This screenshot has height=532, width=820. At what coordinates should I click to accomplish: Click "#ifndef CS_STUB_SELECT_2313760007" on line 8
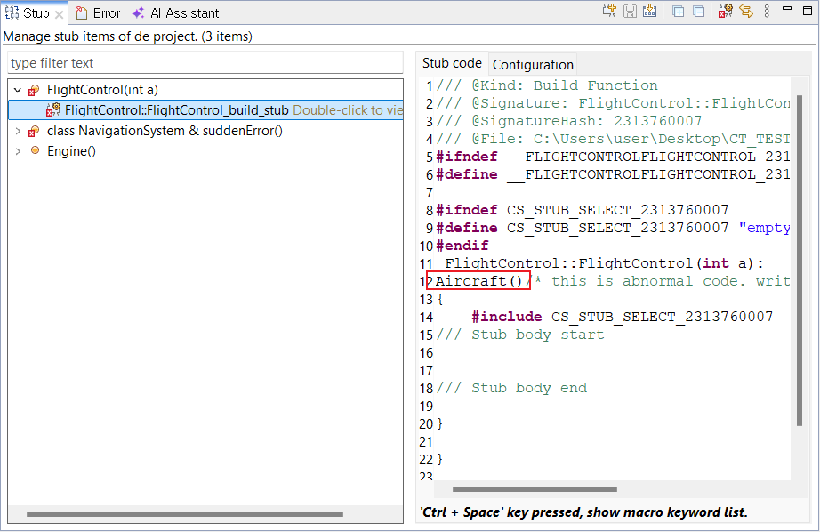pyautogui.click(x=582, y=210)
